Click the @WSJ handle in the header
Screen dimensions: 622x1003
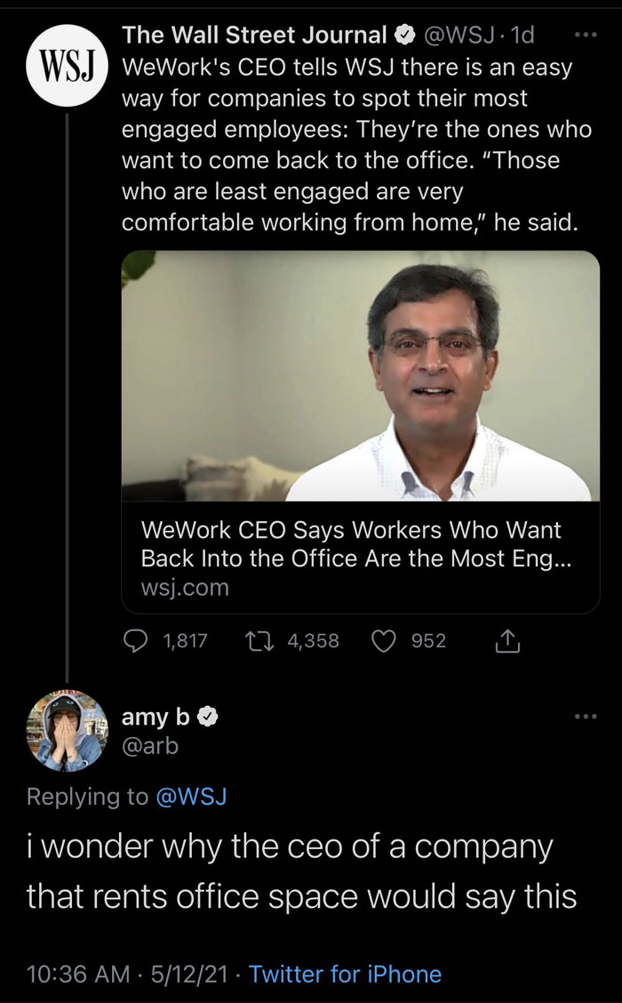459,35
